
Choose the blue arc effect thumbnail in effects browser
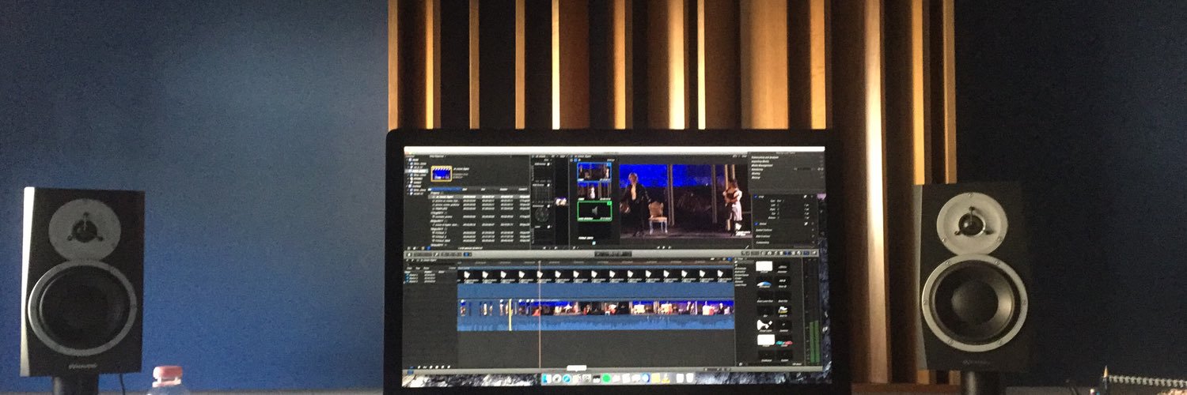[x=765, y=284]
